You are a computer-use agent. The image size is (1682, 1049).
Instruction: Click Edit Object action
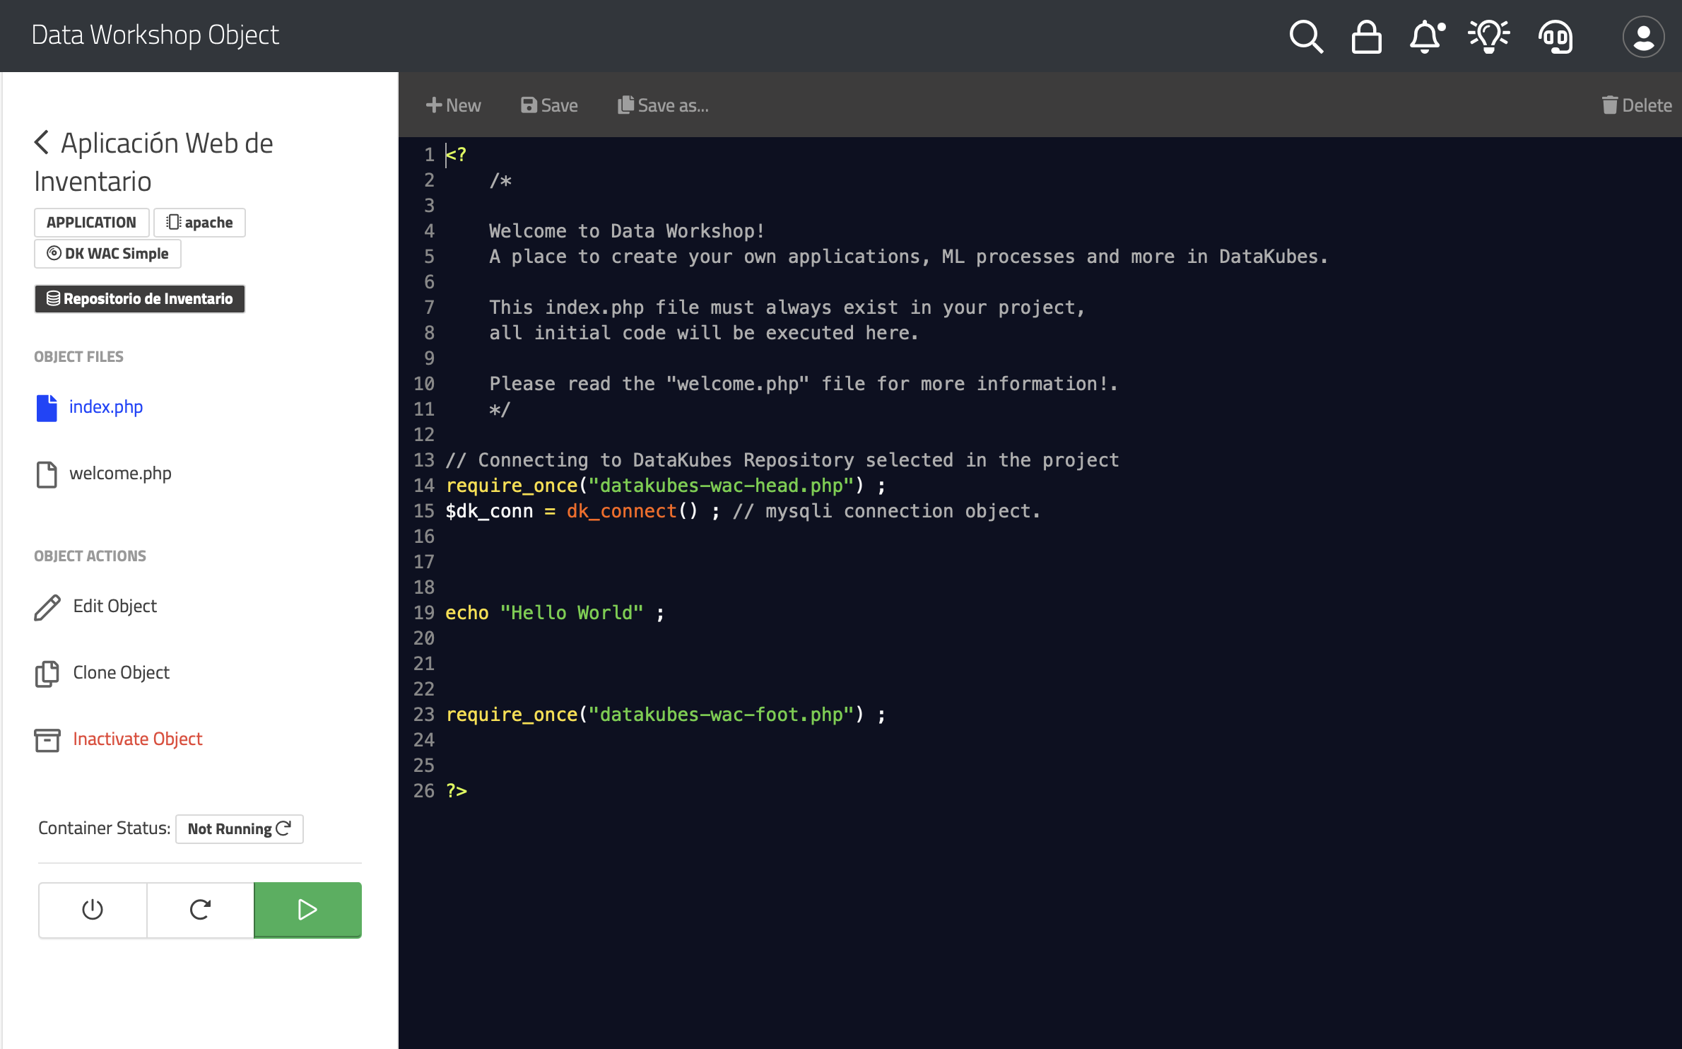coord(114,606)
